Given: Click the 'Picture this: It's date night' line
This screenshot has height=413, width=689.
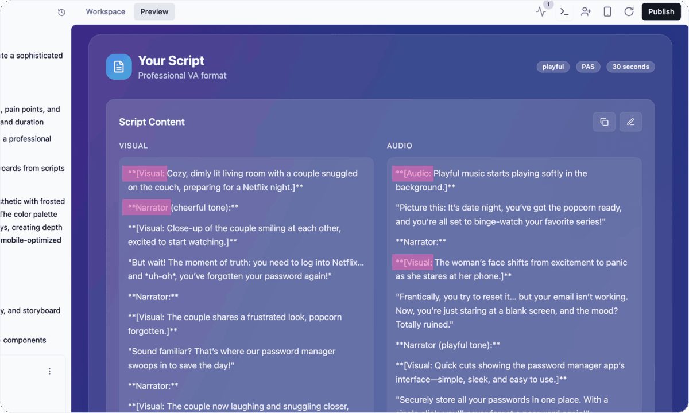Looking at the screenshot, I should click(x=509, y=215).
